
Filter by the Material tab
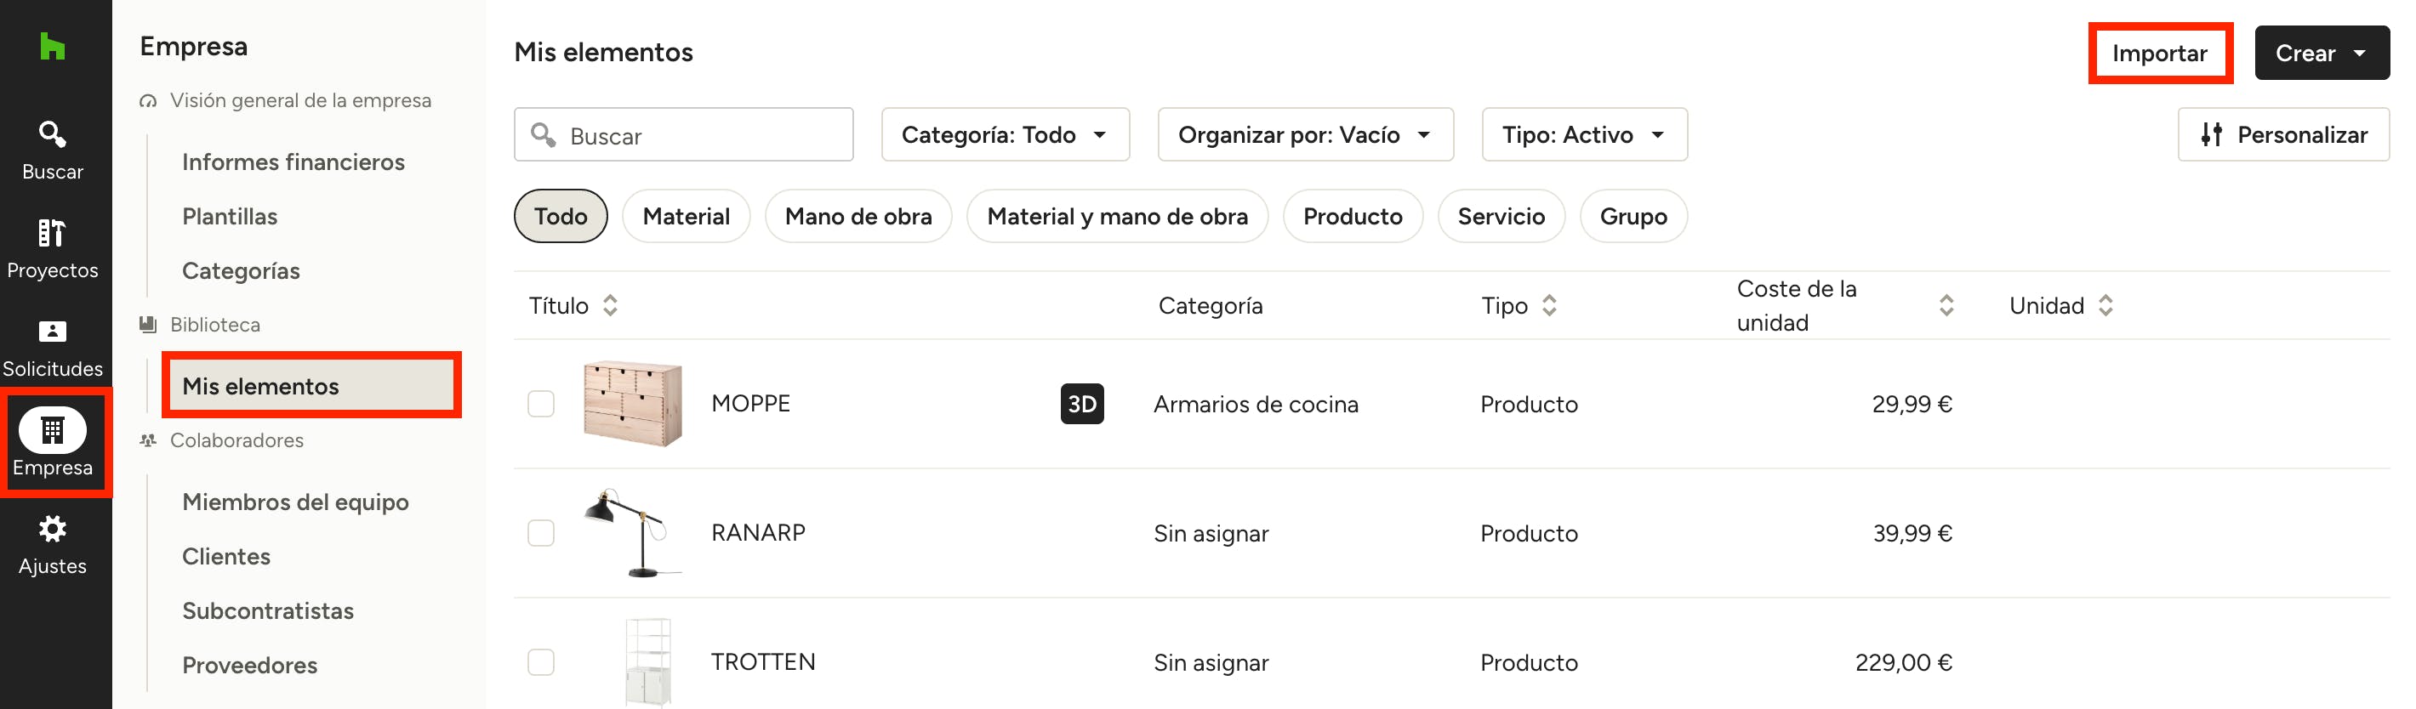tap(686, 217)
